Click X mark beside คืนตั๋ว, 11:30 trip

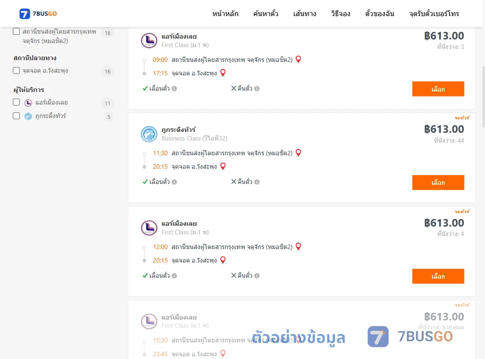point(234,181)
